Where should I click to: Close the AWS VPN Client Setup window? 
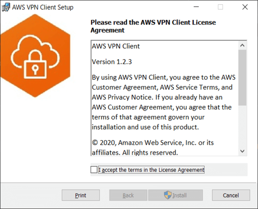[x=245, y=7]
